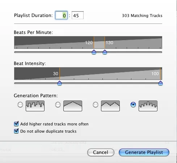Select the single peak pyramid pattern icon
The height and width of the screenshot is (163, 177).
pos(73,106)
